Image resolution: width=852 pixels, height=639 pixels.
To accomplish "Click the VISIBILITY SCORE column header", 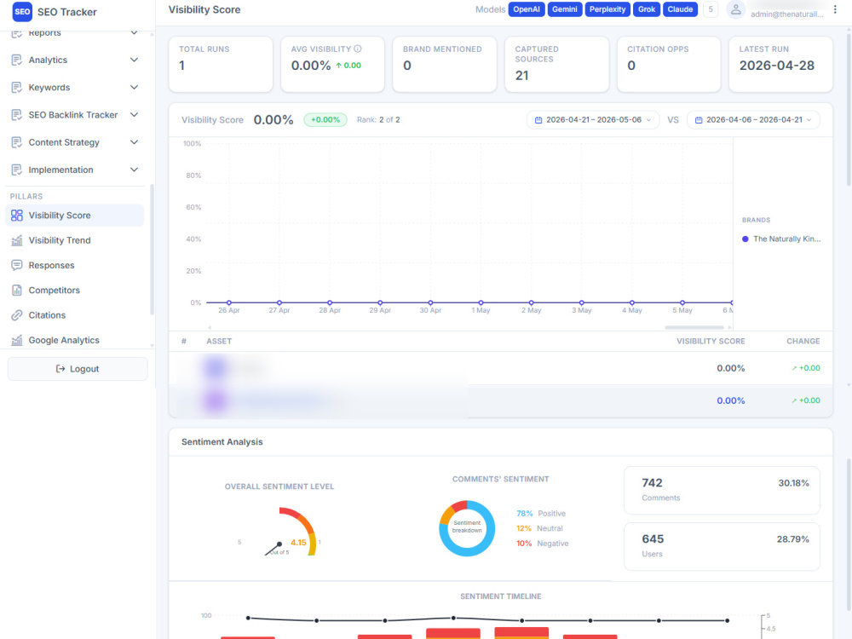I will tap(711, 342).
